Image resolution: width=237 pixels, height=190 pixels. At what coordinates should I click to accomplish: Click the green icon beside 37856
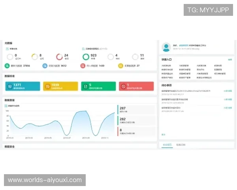pos(7,66)
